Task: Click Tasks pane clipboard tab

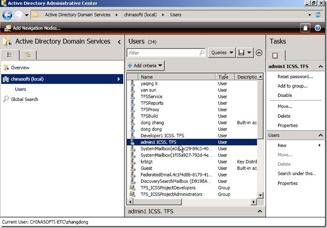Action: (x=275, y=55)
